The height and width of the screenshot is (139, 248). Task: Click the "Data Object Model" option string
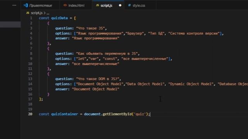(145, 84)
